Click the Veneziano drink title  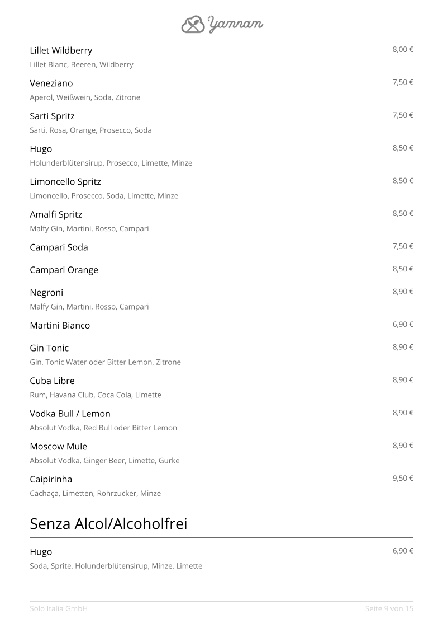pos(51,83)
